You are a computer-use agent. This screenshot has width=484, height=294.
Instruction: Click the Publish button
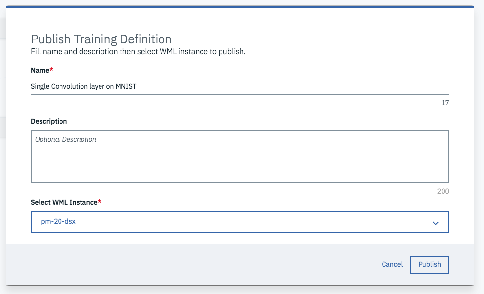[x=429, y=264]
